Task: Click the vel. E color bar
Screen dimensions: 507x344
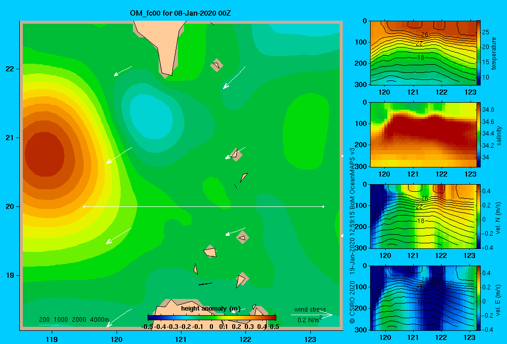Action: (479, 298)
